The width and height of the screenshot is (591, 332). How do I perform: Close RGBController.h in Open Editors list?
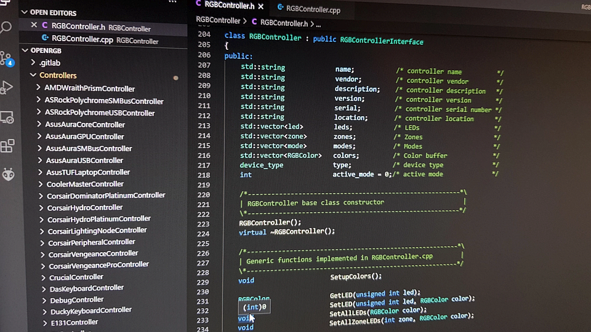(x=34, y=25)
